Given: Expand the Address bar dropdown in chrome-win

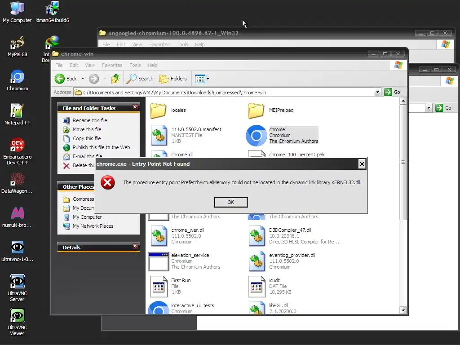Looking at the screenshot, I should tap(377, 92).
